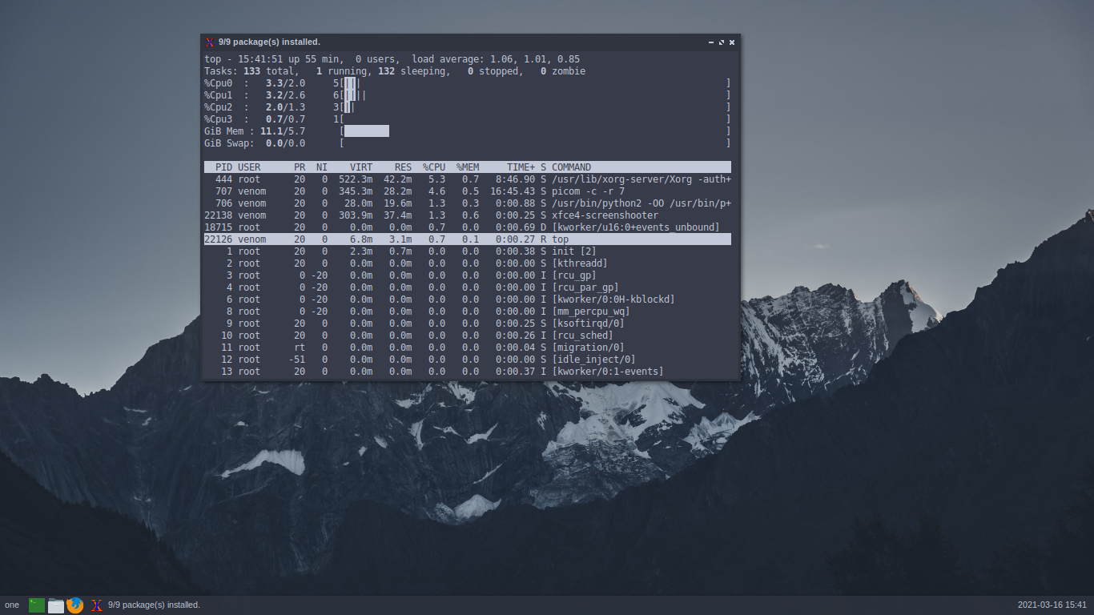Select the xfce4-screenshooter process row

pyautogui.click(x=468, y=215)
